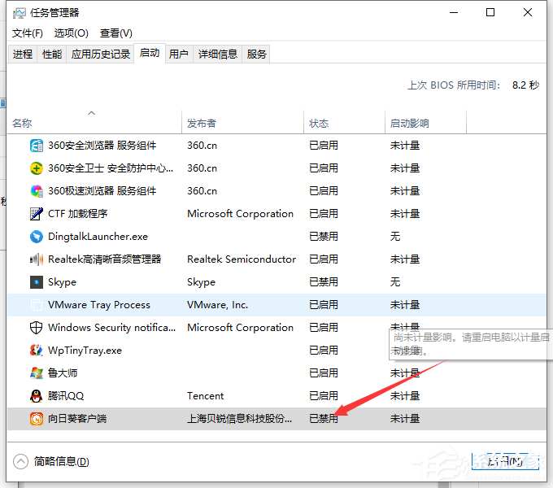Click 已启用 status in 腾讯QQ row
Viewport: 553px width, 488px height.
click(x=324, y=396)
